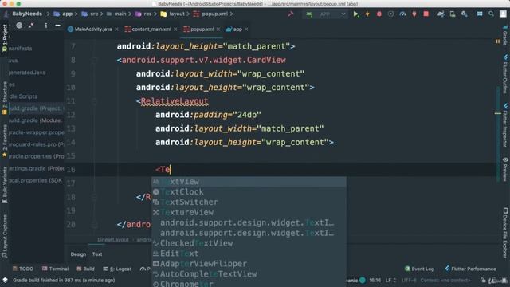Select settings.gradle in the project tree
Screen dimensions: 510x287
point(36,168)
